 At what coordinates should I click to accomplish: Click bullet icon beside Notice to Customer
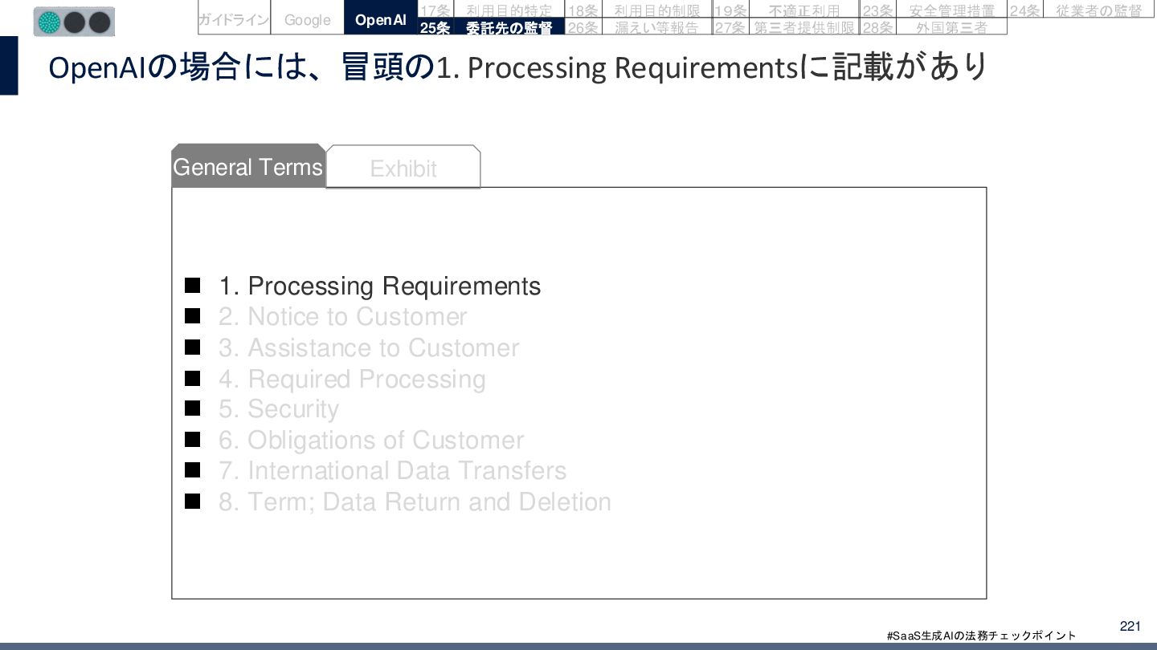(192, 316)
